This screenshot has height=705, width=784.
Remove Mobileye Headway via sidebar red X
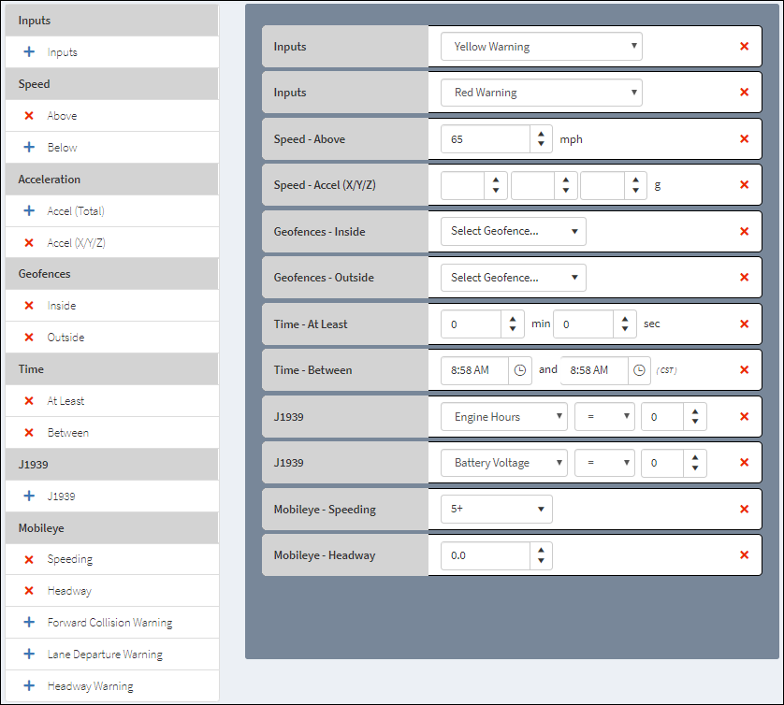tap(29, 591)
